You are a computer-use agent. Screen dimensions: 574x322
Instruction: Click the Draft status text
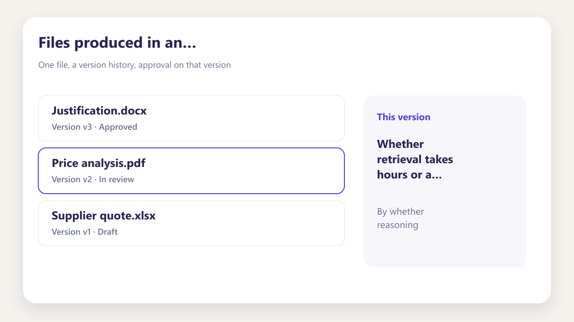[108, 232]
